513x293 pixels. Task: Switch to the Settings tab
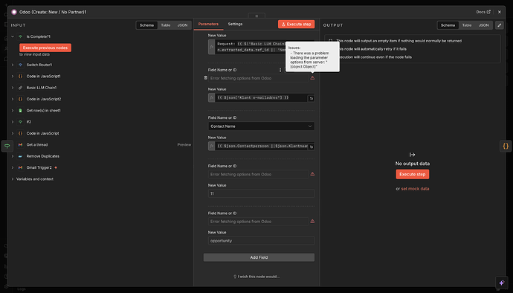pyautogui.click(x=235, y=25)
